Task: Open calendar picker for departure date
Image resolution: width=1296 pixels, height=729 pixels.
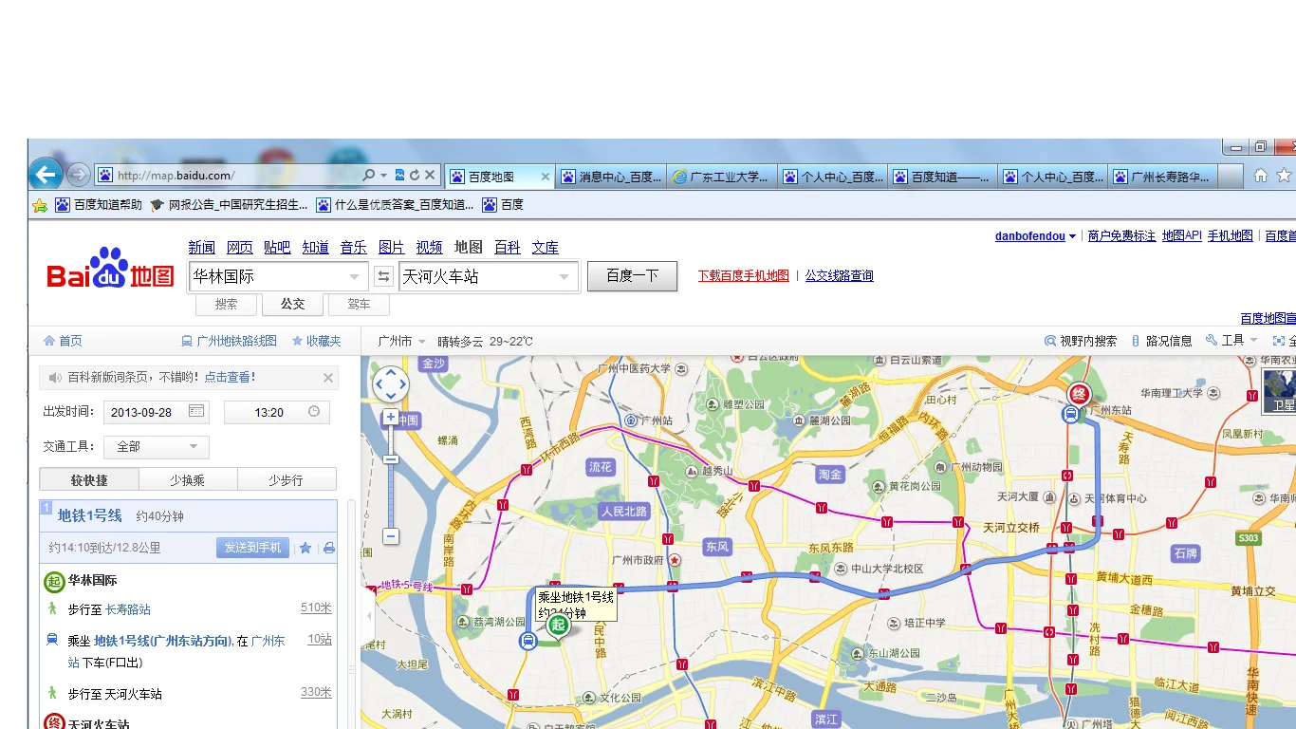Action: tap(196, 411)
